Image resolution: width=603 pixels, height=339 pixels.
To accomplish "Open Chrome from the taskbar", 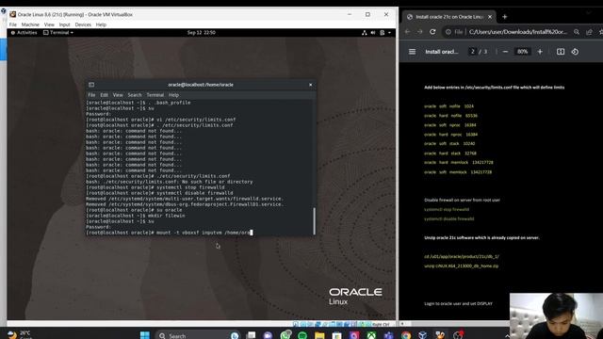I will pyautogui.click(x=406, y=335).
